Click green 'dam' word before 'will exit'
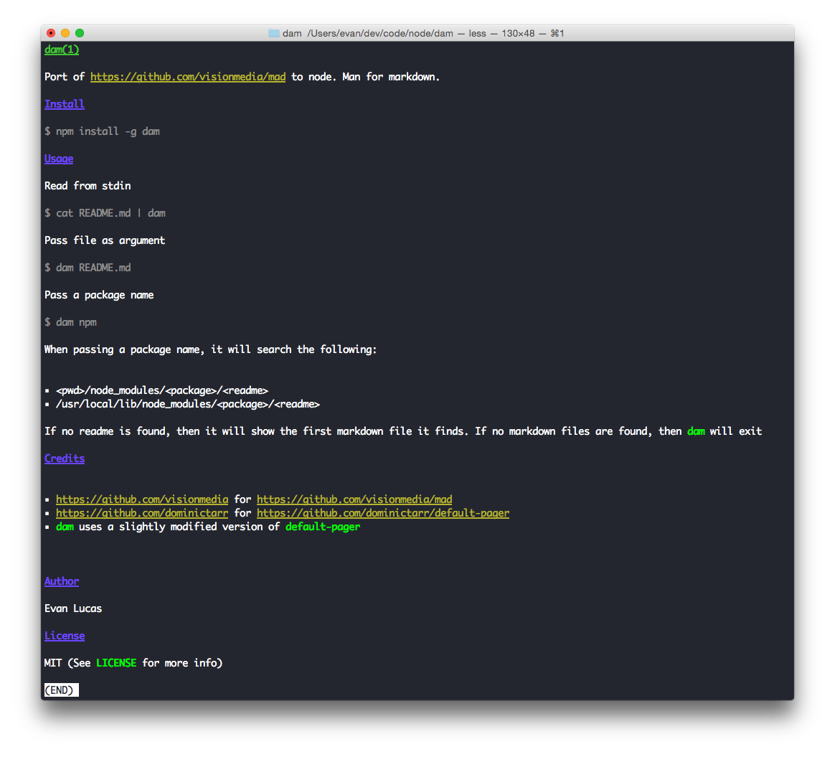 coord(696,431)
